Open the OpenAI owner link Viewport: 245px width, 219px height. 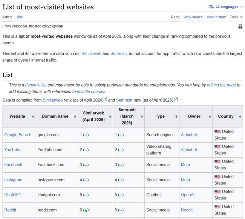pyautogui.click(x=188, y=195)
